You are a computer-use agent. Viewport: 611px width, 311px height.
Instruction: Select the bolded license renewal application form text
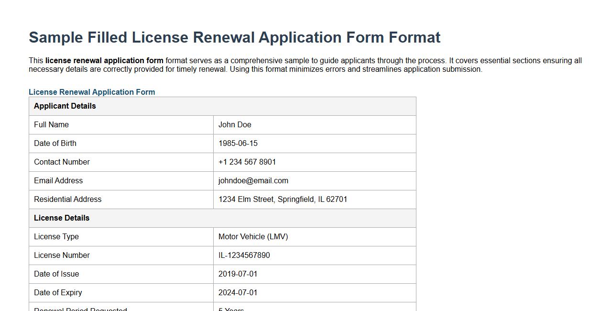point(103,60)
